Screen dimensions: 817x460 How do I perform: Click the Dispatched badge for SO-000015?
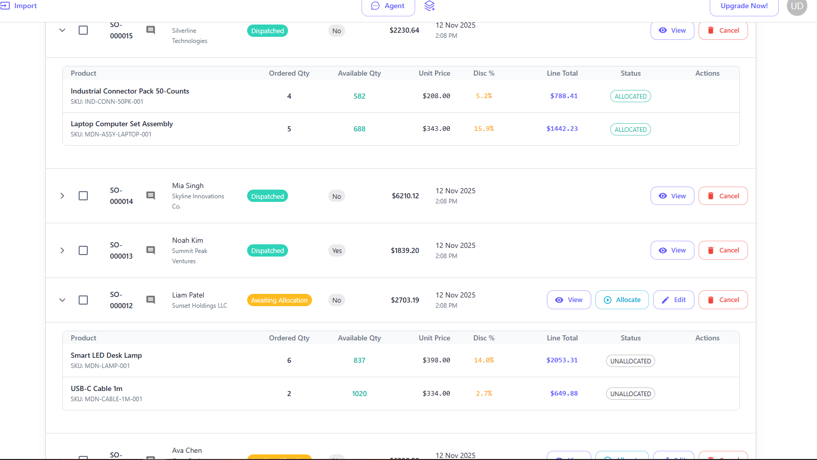point(268,31)
